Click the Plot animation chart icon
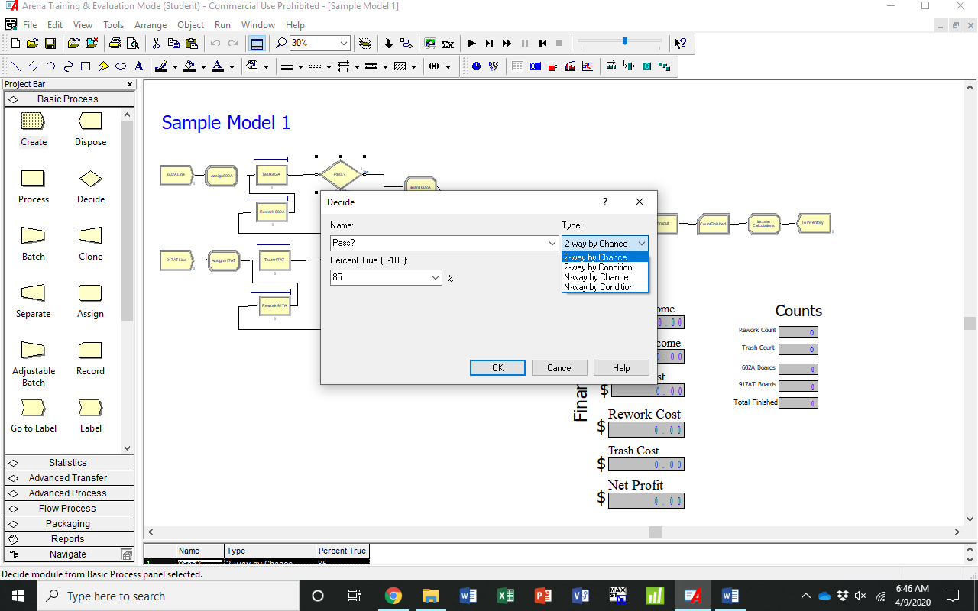This screenshot has height=611, width=978. click(x=588, y=66)
